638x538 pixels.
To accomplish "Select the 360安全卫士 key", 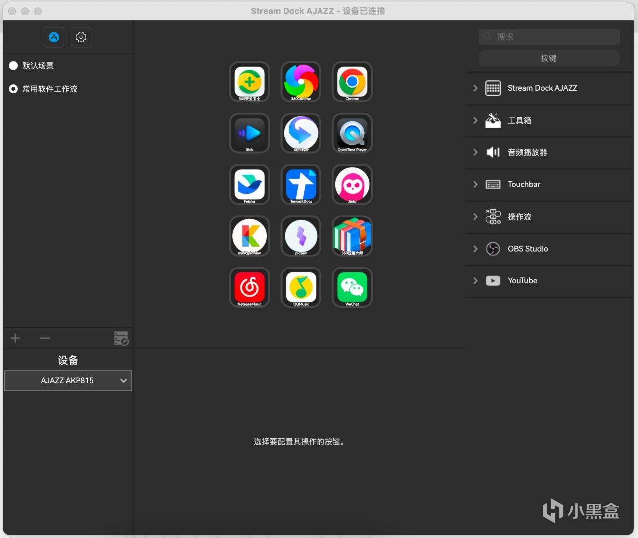I will pos(249,82).
